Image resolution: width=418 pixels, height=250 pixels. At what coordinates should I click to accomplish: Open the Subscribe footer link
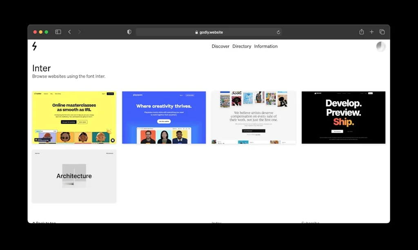(x=310, y=223)
